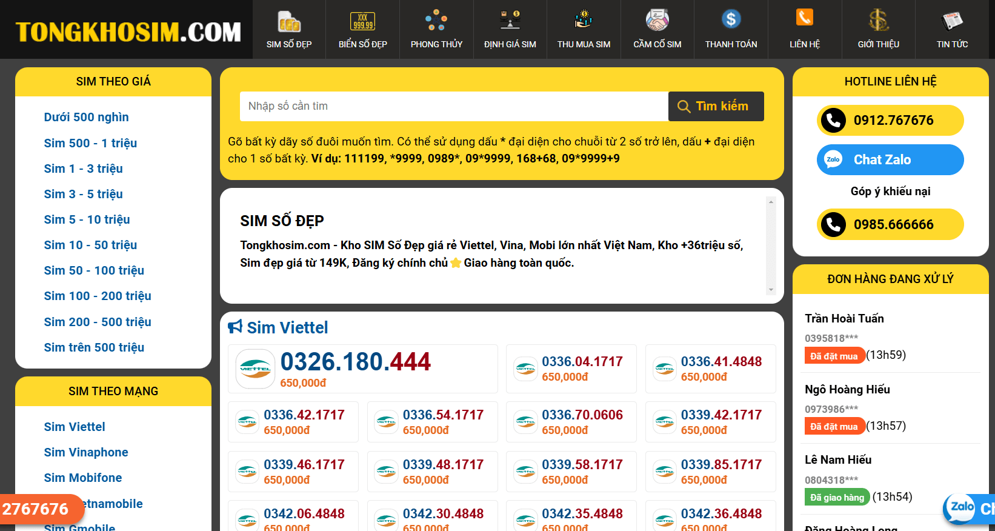Open sim number 0339.48.1717
The image size is (995, 531).
pos(443,464)
